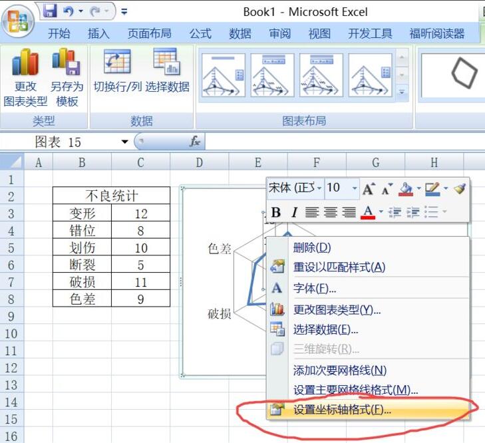Viewport: 485px width, 443px height.
Task: Switch to the 开发工具 ribbon tab
Action: coord(371,33)
